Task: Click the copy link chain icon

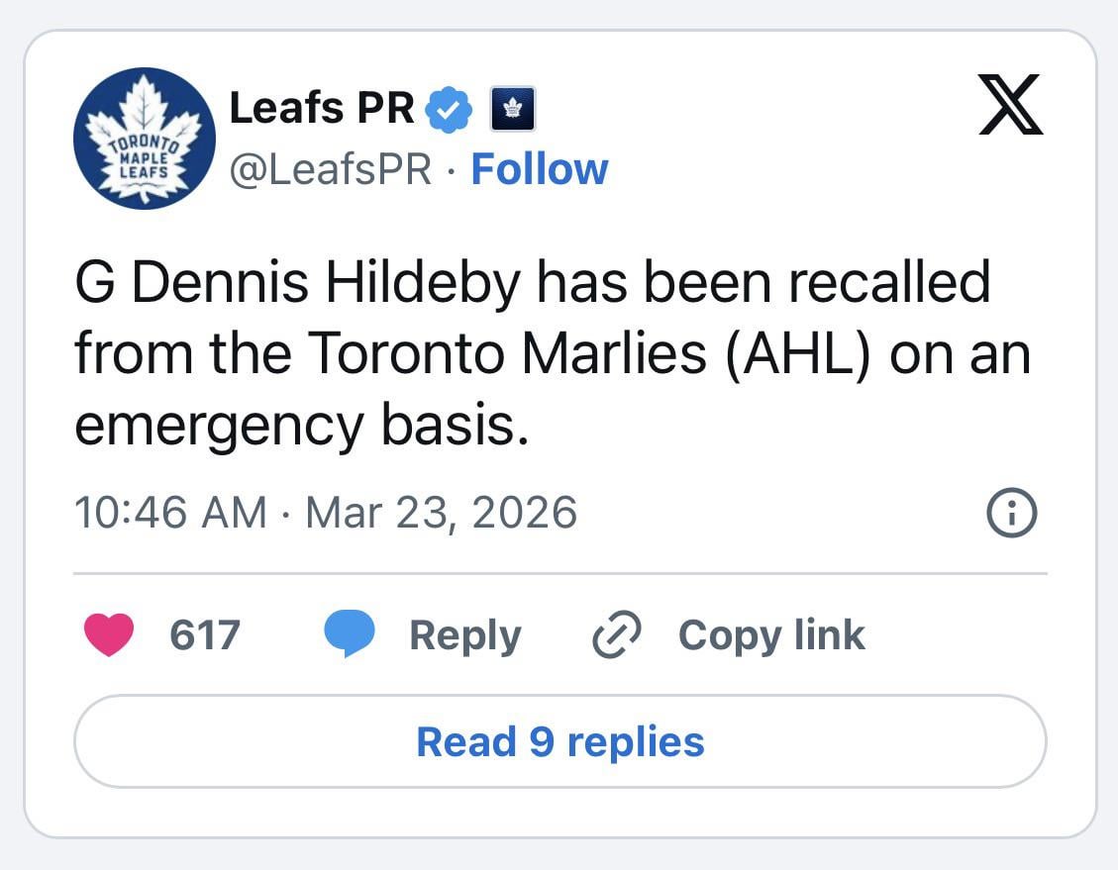Action: pyautogui.click(x=614, y=634)
